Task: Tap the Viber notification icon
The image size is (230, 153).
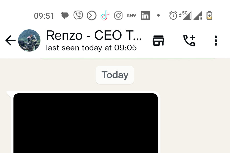Action: pos(78,16)
